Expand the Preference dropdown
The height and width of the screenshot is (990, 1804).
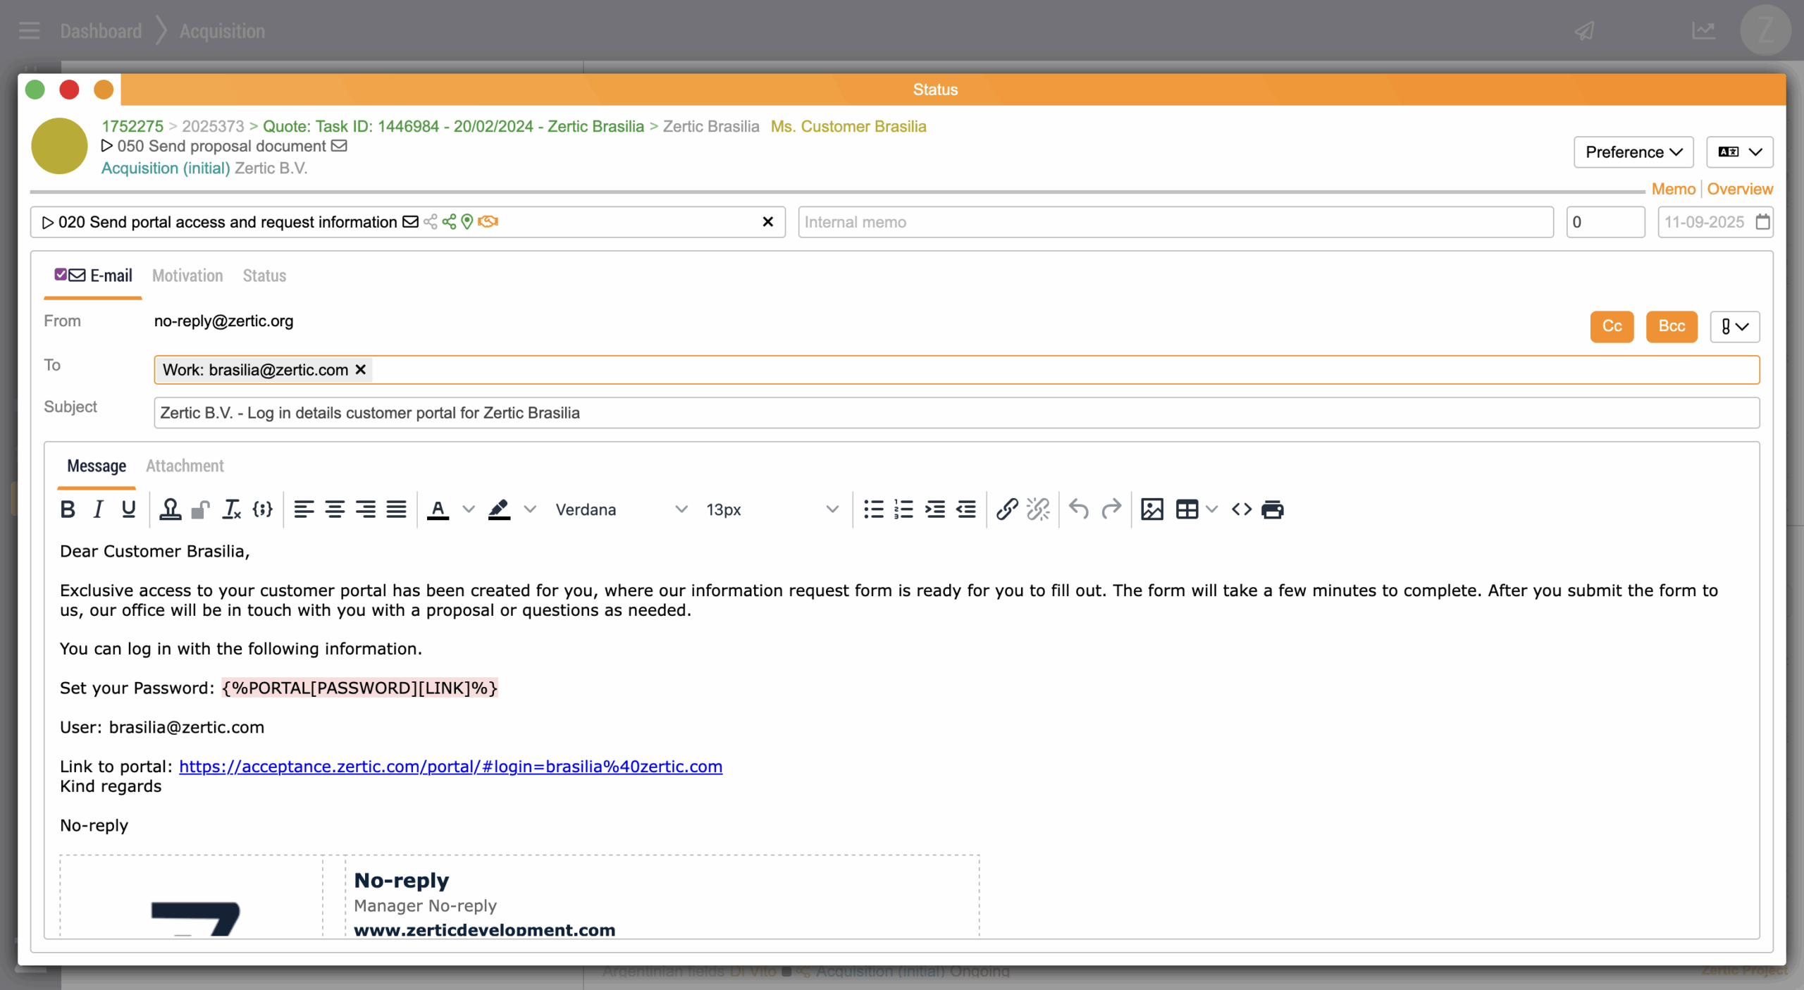pos(1633,152)
